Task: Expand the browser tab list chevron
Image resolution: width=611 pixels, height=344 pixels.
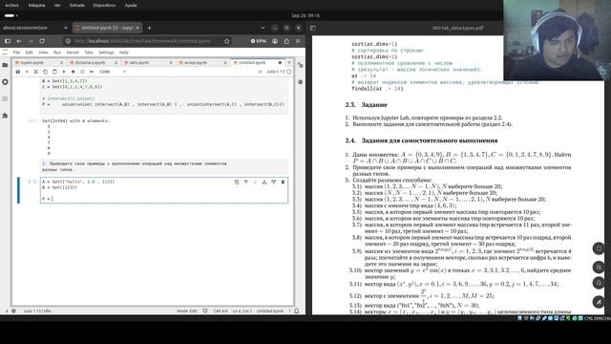Action: (263, 28)
